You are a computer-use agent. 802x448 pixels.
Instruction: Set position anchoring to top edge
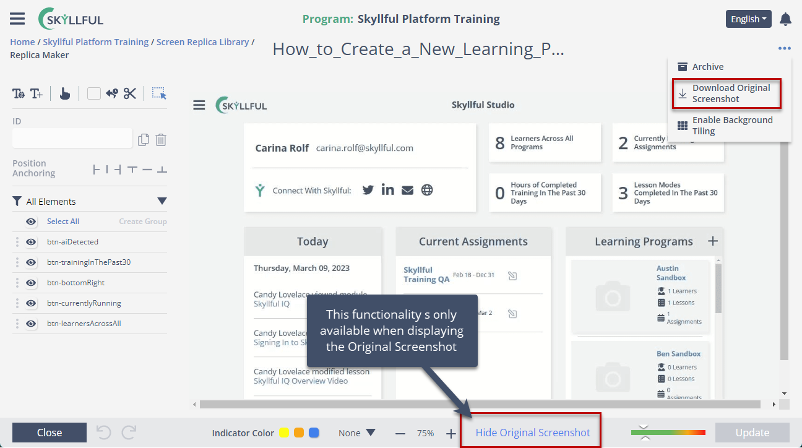pos(132,170)
